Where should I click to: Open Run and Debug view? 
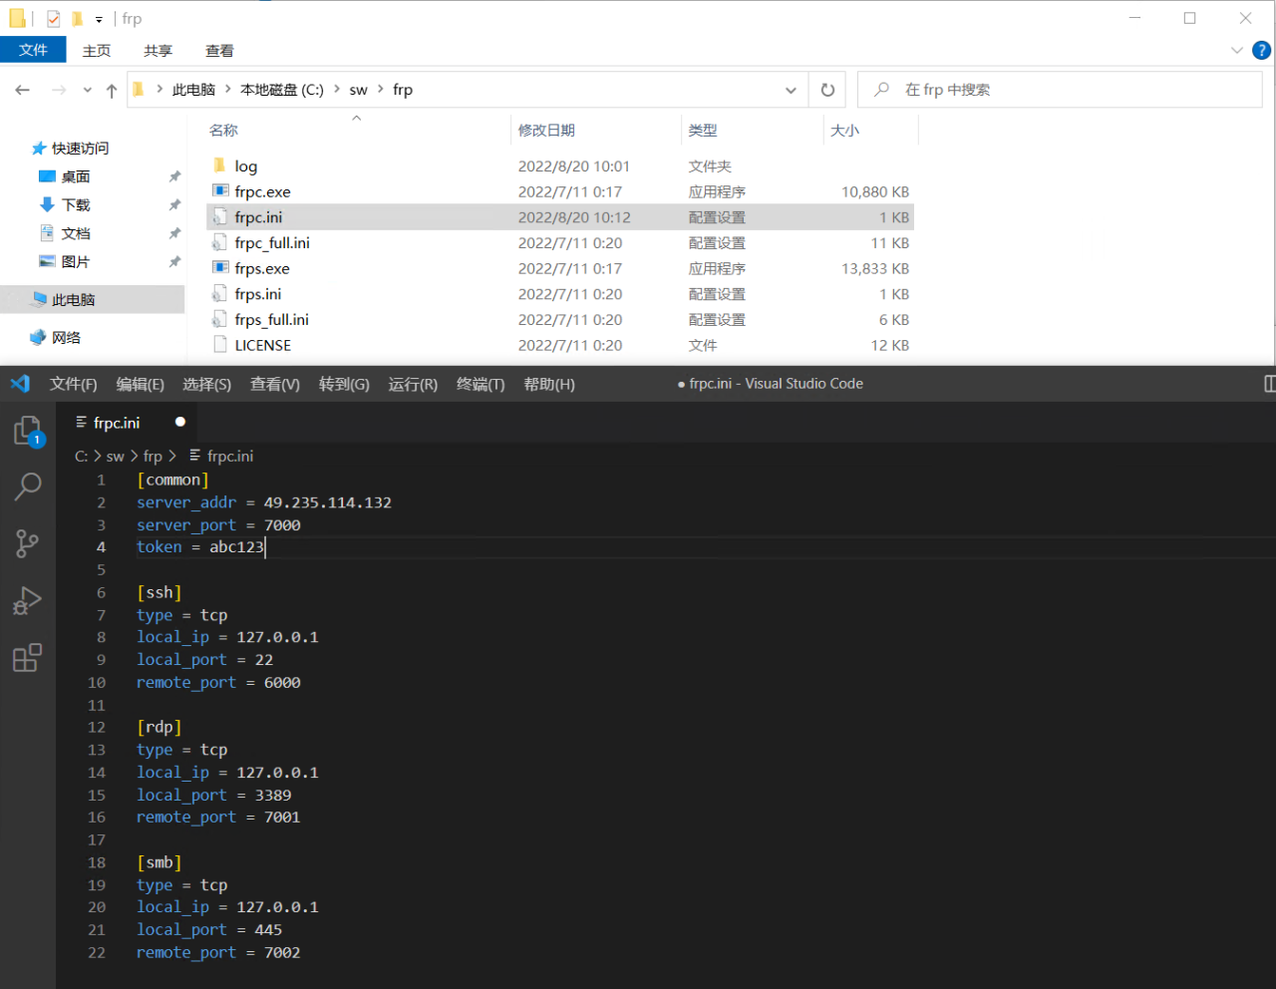(x=27, y=600)
